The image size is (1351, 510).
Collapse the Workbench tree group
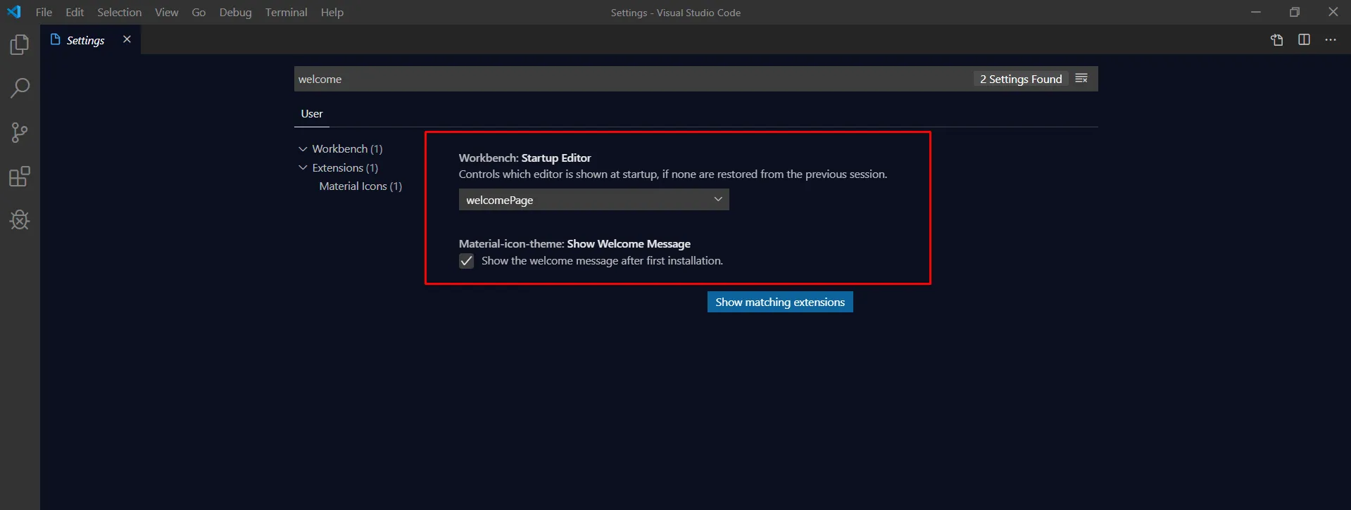click(x=303, y=149)
